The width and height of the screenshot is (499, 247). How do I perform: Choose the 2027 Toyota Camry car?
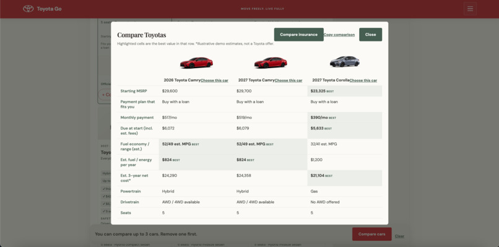pyautogui.click(x=289, y=80)
